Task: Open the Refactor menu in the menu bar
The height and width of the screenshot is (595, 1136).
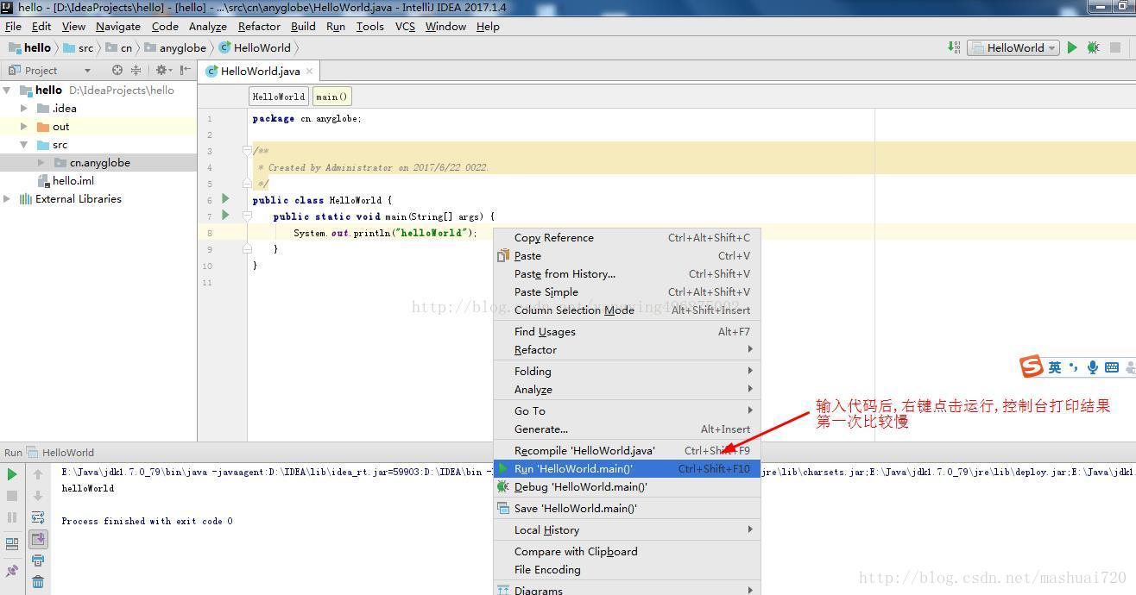Action: (x=259, y=26)
